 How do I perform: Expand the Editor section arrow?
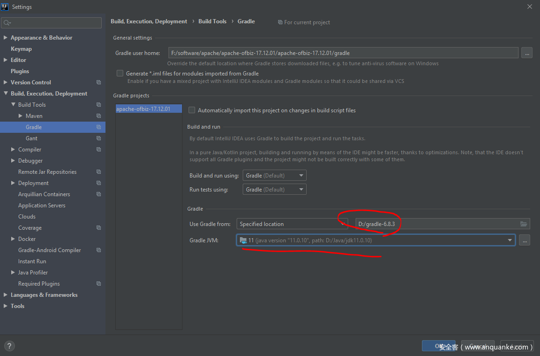click(6, 60)
